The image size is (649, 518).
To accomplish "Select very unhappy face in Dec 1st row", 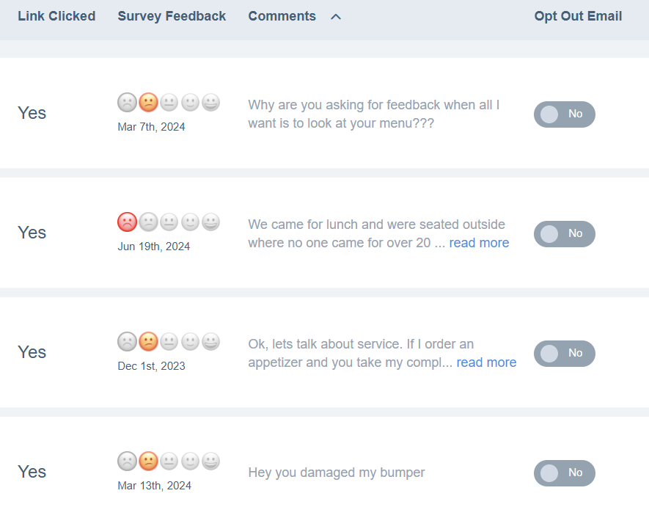I will click(x=127, y=341).
